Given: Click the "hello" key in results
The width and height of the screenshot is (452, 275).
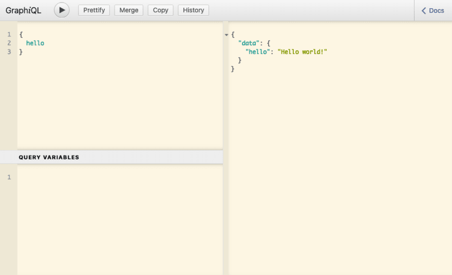Looking at the screenshot, I should [258, 51].
